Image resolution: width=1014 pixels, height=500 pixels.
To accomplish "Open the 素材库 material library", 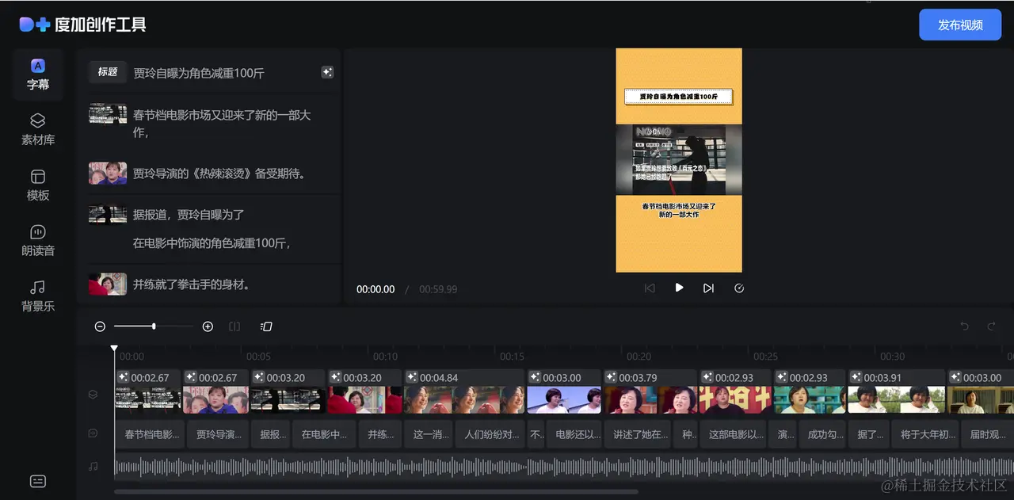I will point(38,130).
